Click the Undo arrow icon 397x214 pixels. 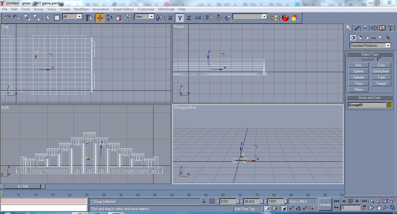click(x=7, y=18)
